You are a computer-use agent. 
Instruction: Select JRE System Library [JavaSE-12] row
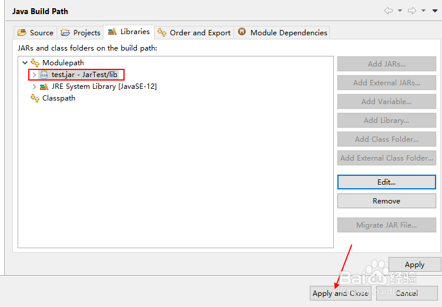(98, 86)
